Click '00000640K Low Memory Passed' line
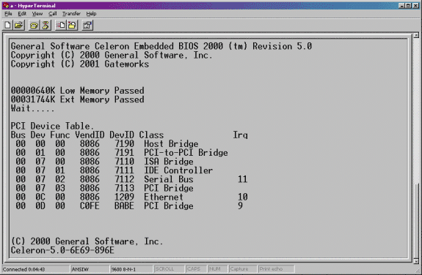This screenshot has width=422, height=275. pos(78,91)
